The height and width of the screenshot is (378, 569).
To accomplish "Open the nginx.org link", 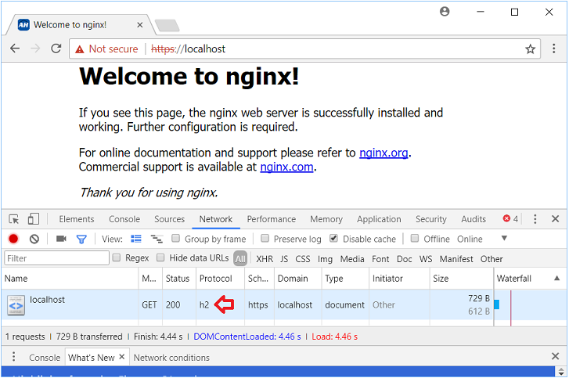I will click(384, 153).
